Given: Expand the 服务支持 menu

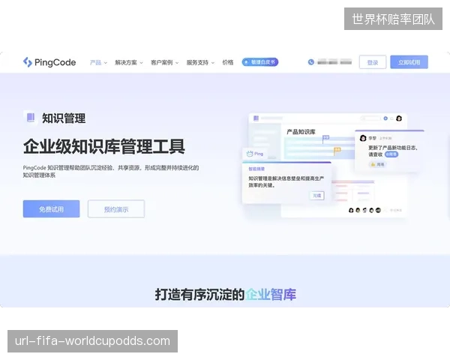Looking at the screenshot, I should point(200,62).
